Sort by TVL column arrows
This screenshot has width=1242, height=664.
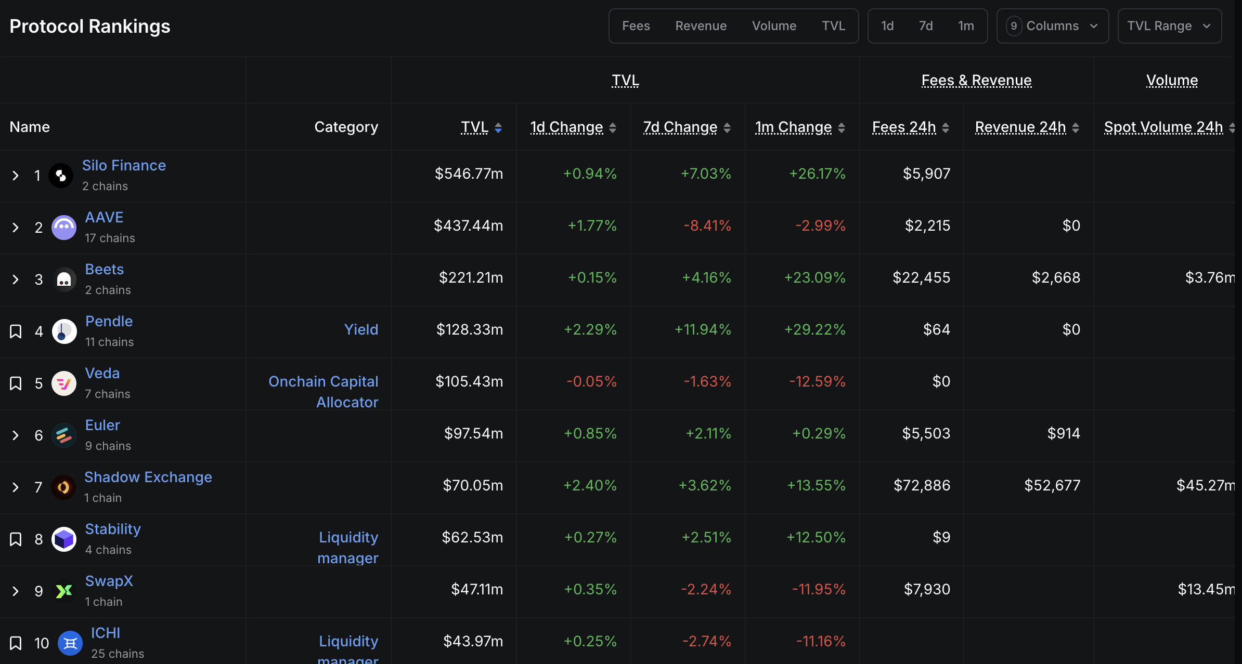click(498, 127)
